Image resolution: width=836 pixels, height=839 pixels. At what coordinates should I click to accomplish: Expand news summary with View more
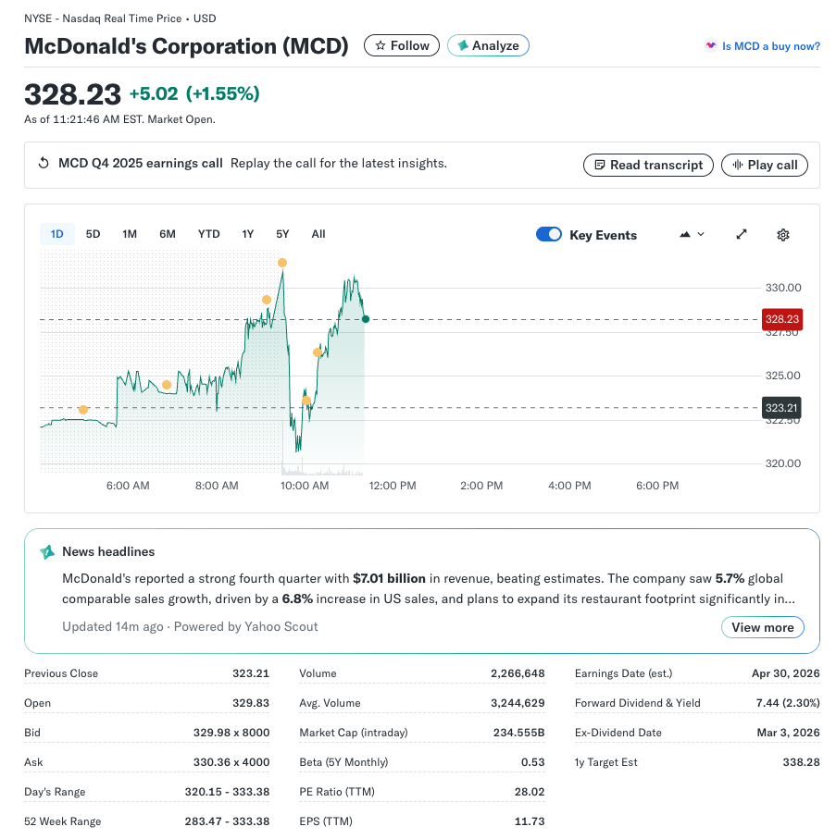click(x=762, y=627)
